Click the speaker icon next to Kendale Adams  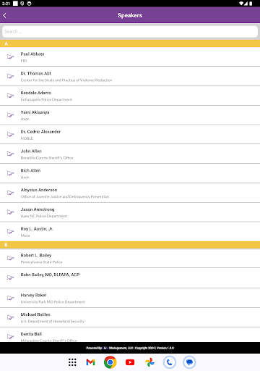coord(10,96)
